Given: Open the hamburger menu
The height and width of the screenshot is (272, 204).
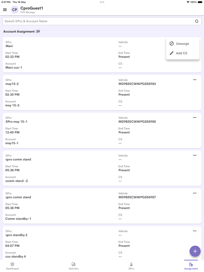Looking at the screenshot, I should coord(5,10).
